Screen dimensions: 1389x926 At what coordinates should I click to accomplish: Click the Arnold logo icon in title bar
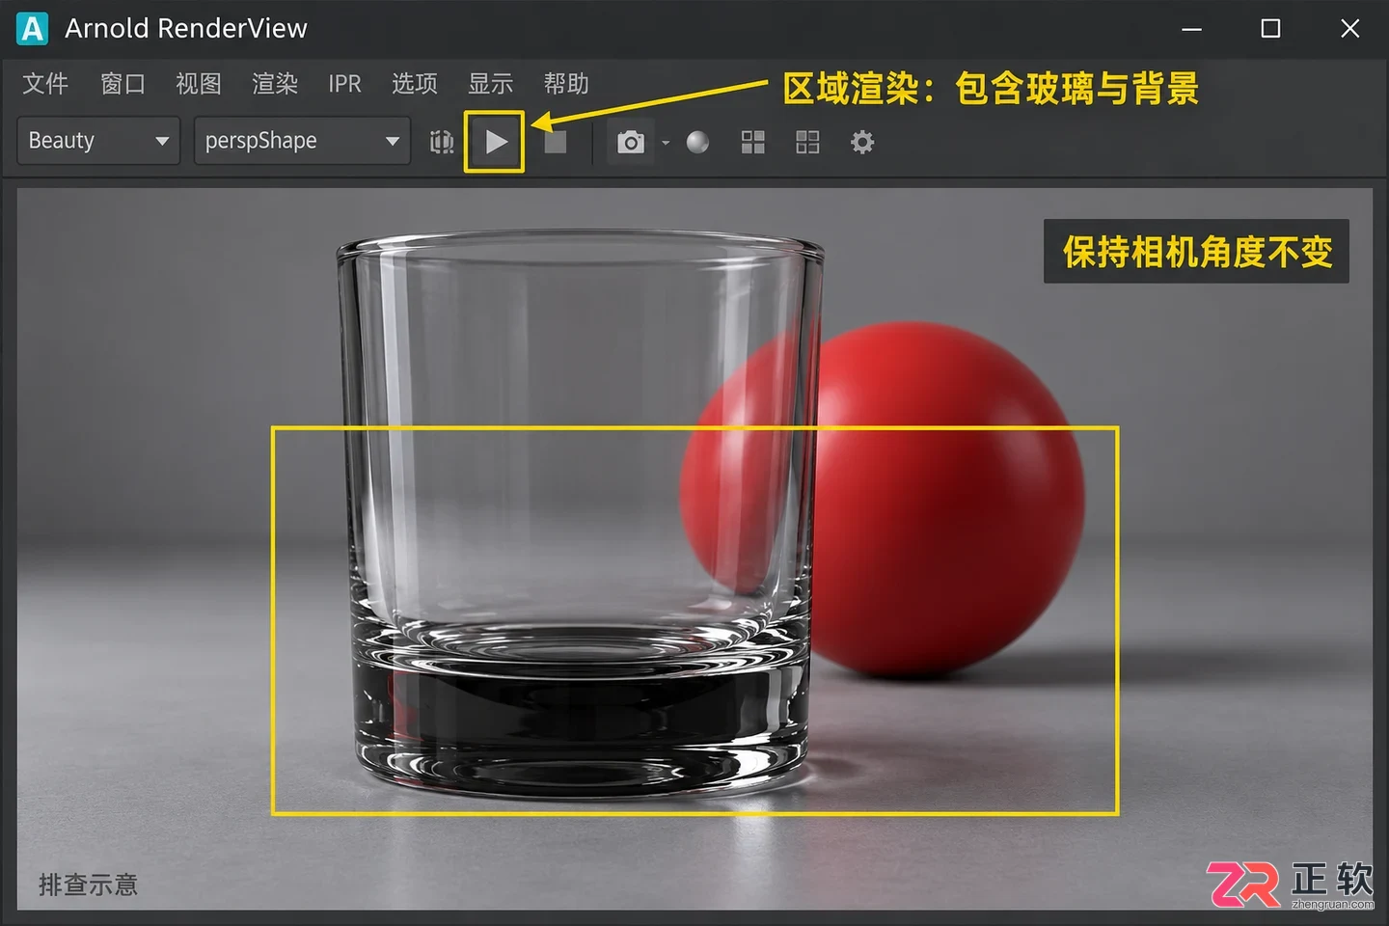[32, 29]
